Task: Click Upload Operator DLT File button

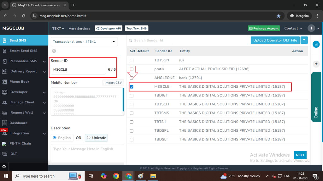Action: (x=275, y=40)
